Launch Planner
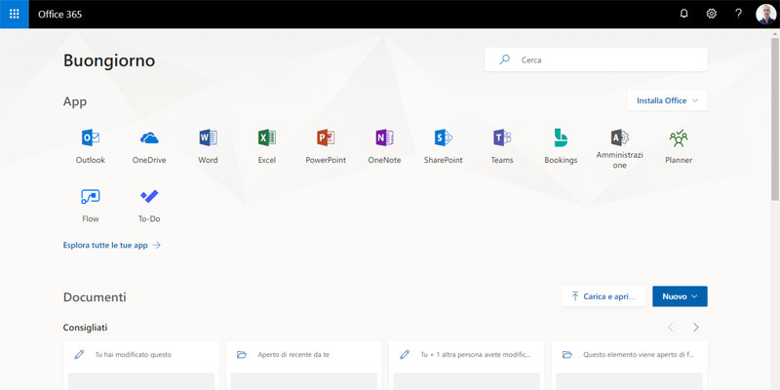 pos(679,146)
